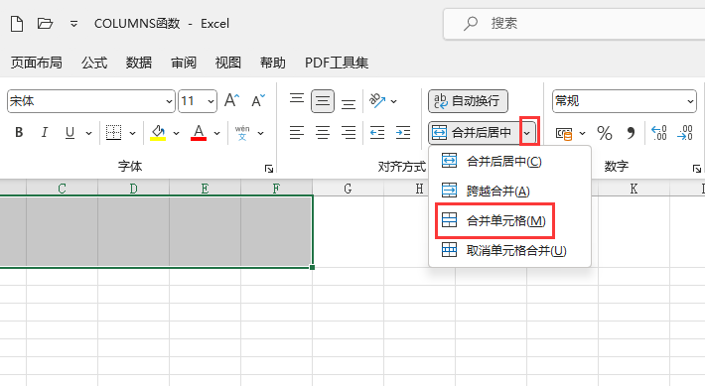Click the Increase Decimal icon

[659, 133]
